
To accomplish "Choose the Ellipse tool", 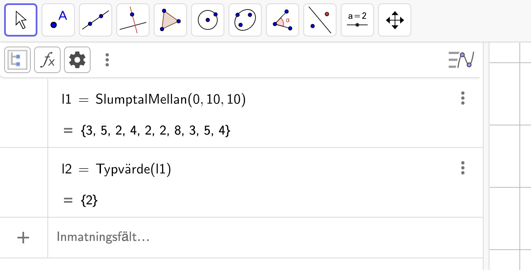I will pyautogui.click(x=245, y=20).
